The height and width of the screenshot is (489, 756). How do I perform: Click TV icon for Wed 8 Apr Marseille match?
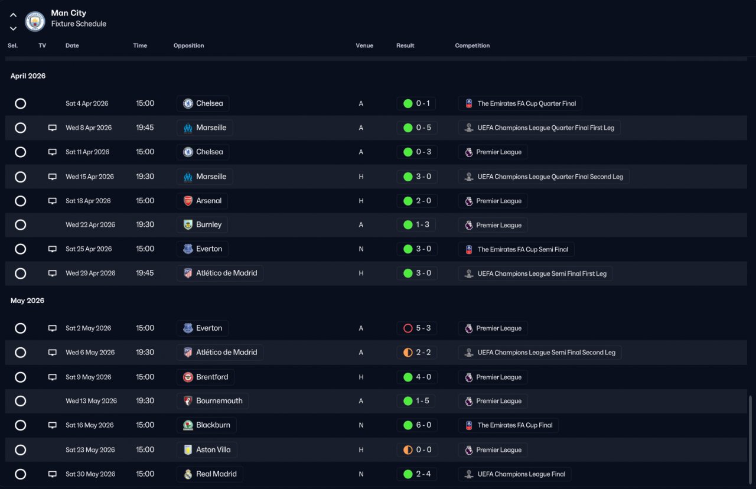click(53, 128)
